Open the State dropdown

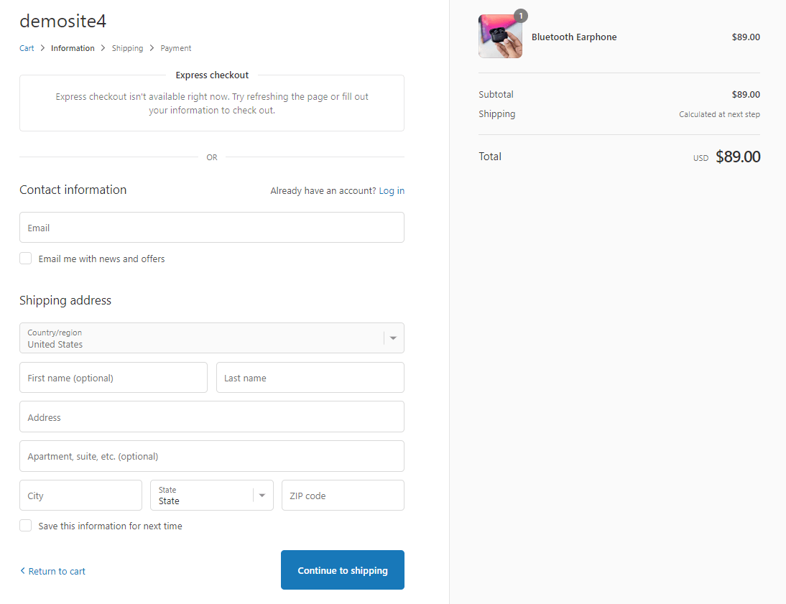click(x=211, y=496)
